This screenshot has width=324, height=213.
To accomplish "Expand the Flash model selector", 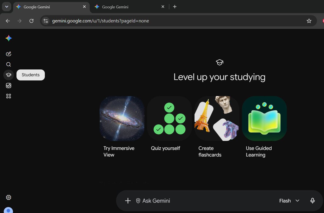I will [289, 201].
